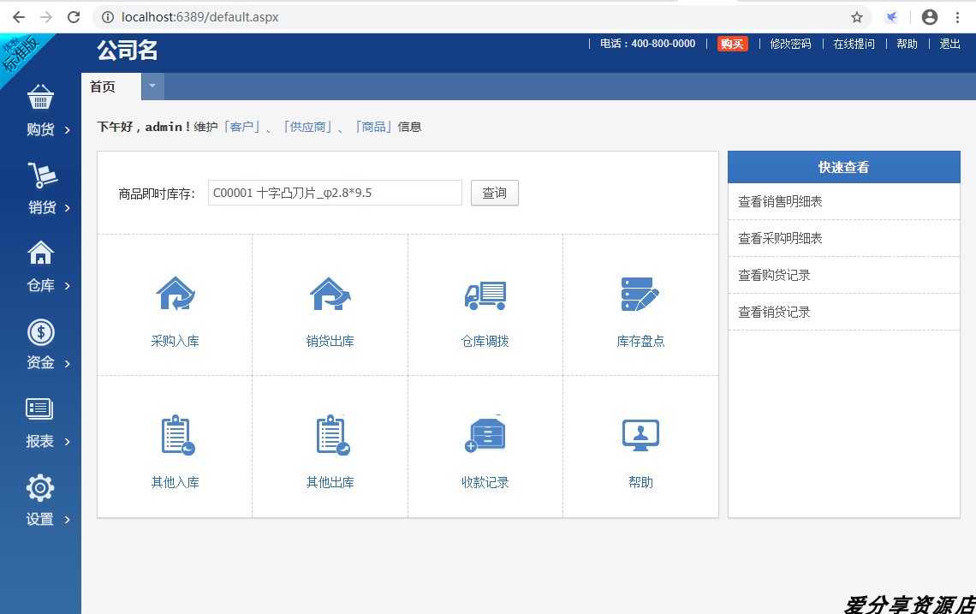This screenshot has height=614, width=976.
Task: Click the 快速查看 panel header
Action: click(x=843, y=167)
